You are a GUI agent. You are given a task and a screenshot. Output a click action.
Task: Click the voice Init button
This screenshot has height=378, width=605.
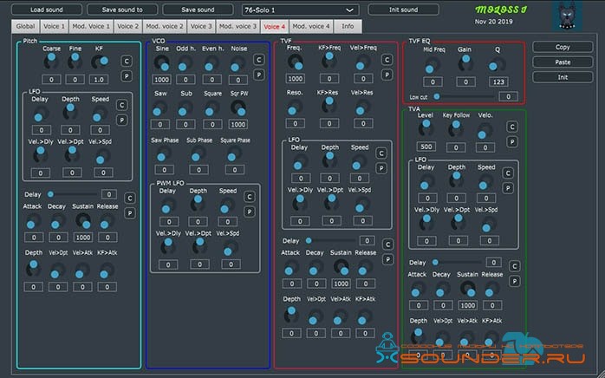tap(563, 77)
